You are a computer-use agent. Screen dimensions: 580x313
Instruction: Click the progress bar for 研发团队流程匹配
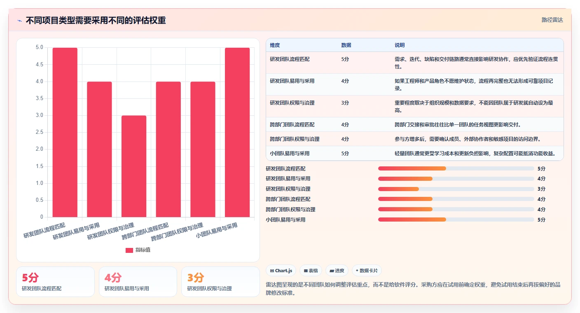tap(456, 168)
